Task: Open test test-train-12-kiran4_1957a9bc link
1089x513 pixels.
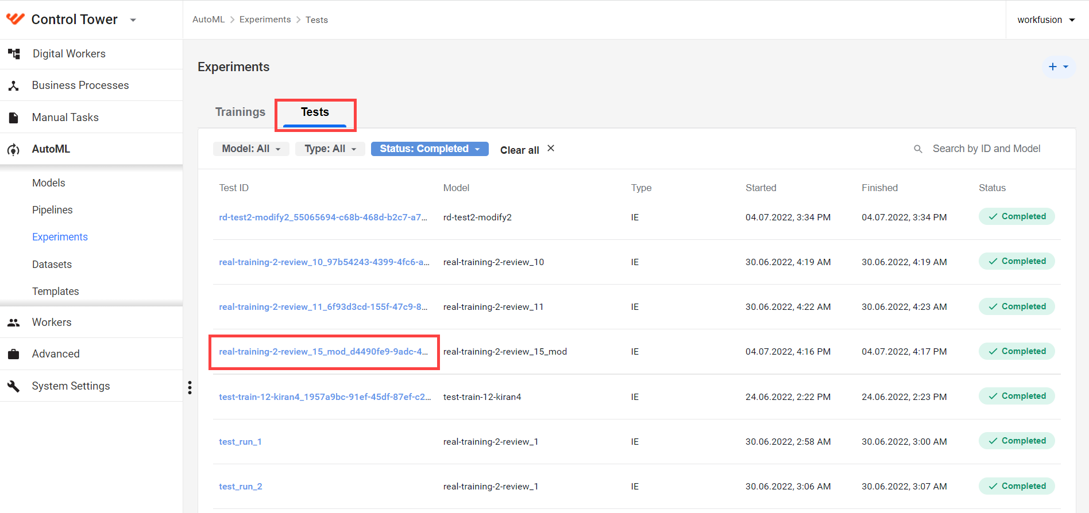Action: coord(325,397)
